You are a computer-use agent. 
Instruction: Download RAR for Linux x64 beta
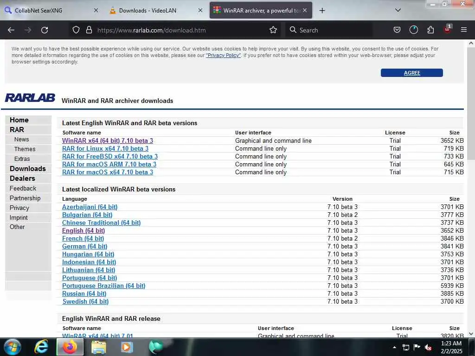(105, 149)
